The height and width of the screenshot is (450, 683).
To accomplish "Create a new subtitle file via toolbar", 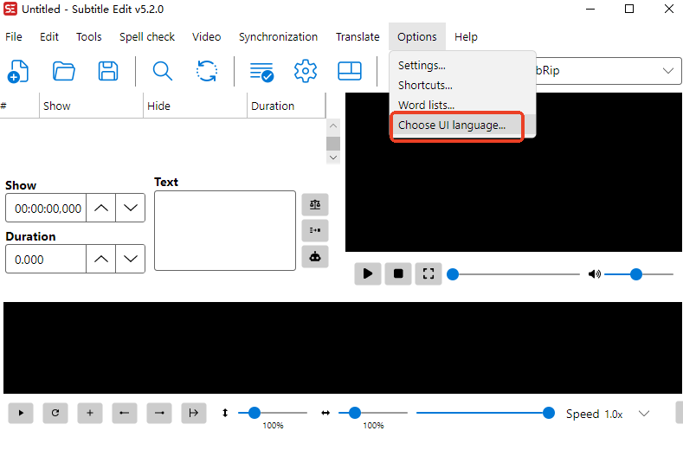I will [x=18, y=71].
